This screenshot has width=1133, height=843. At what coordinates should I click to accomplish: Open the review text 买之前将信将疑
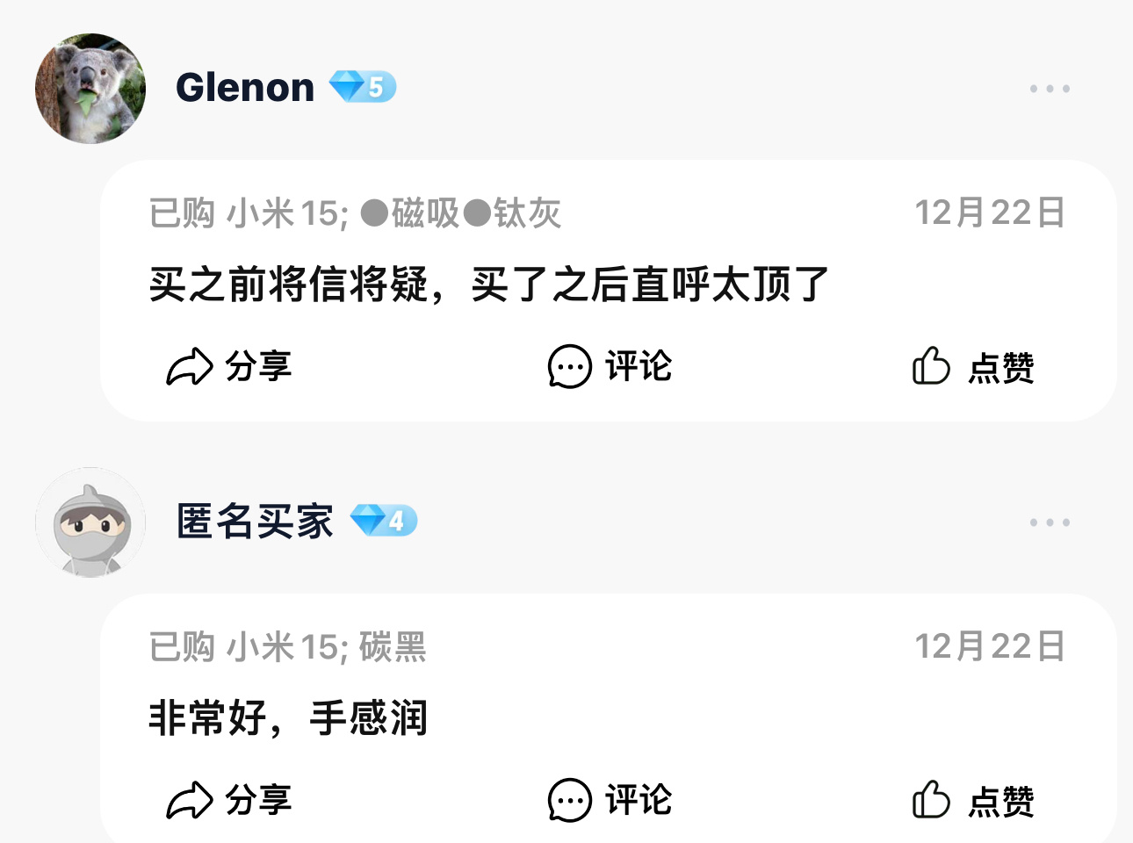click(489, 285)
